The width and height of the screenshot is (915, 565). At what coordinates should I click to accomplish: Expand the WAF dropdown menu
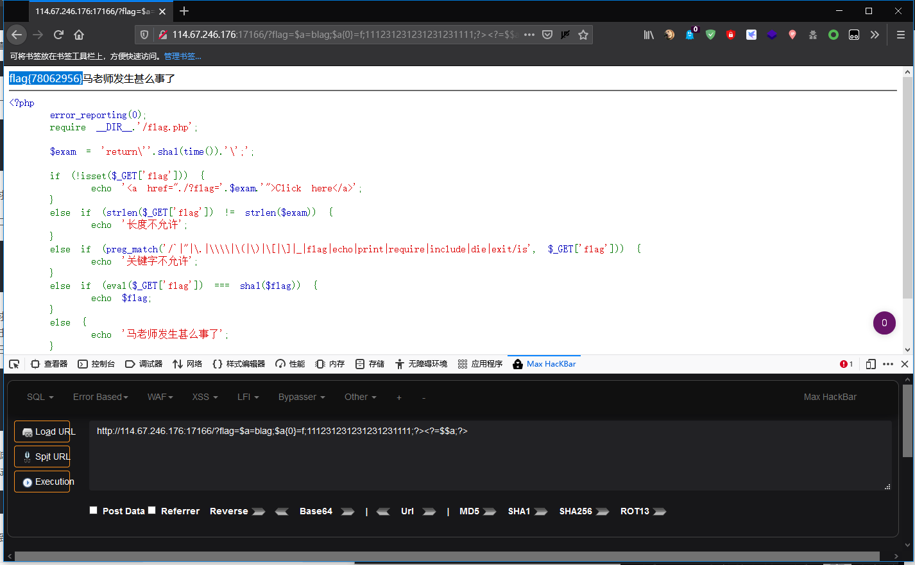pos(160,397)
